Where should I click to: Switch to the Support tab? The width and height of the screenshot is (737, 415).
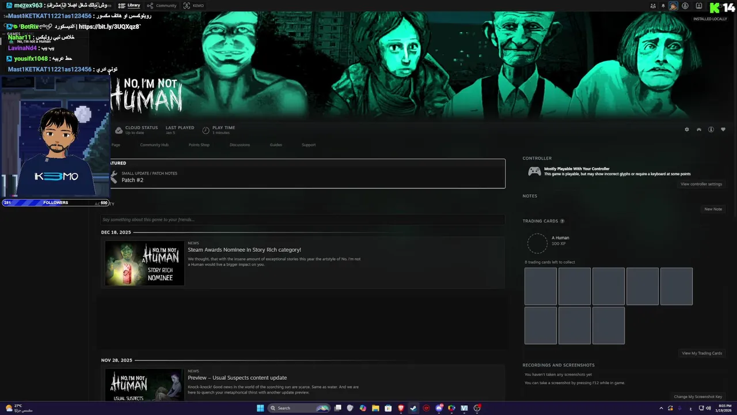[309, 145]
